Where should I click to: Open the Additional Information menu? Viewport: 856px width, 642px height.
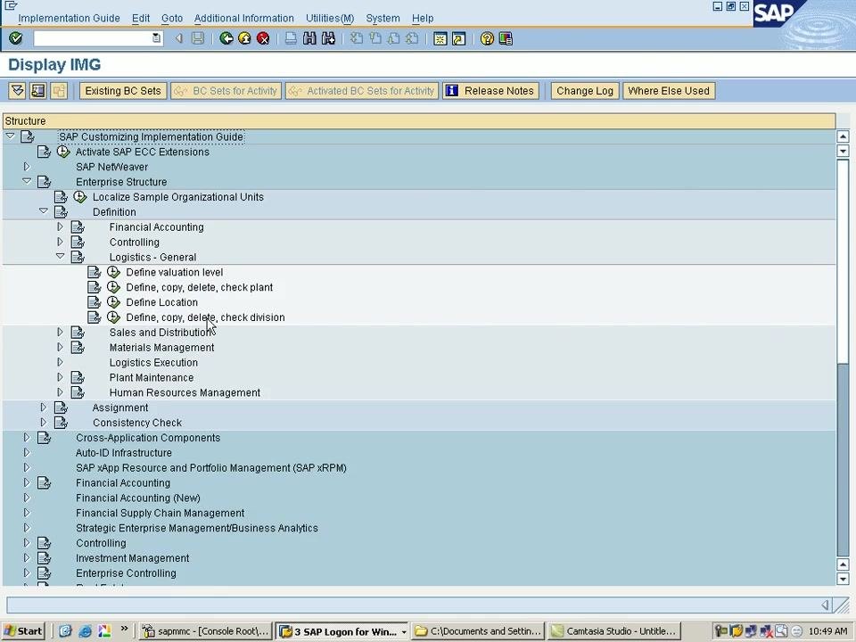pos(244,18)
